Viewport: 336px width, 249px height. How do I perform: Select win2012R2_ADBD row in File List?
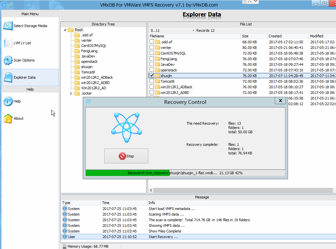click(242, 93)
